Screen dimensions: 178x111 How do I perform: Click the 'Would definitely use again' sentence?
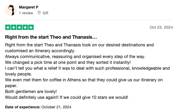click(32, 97)
